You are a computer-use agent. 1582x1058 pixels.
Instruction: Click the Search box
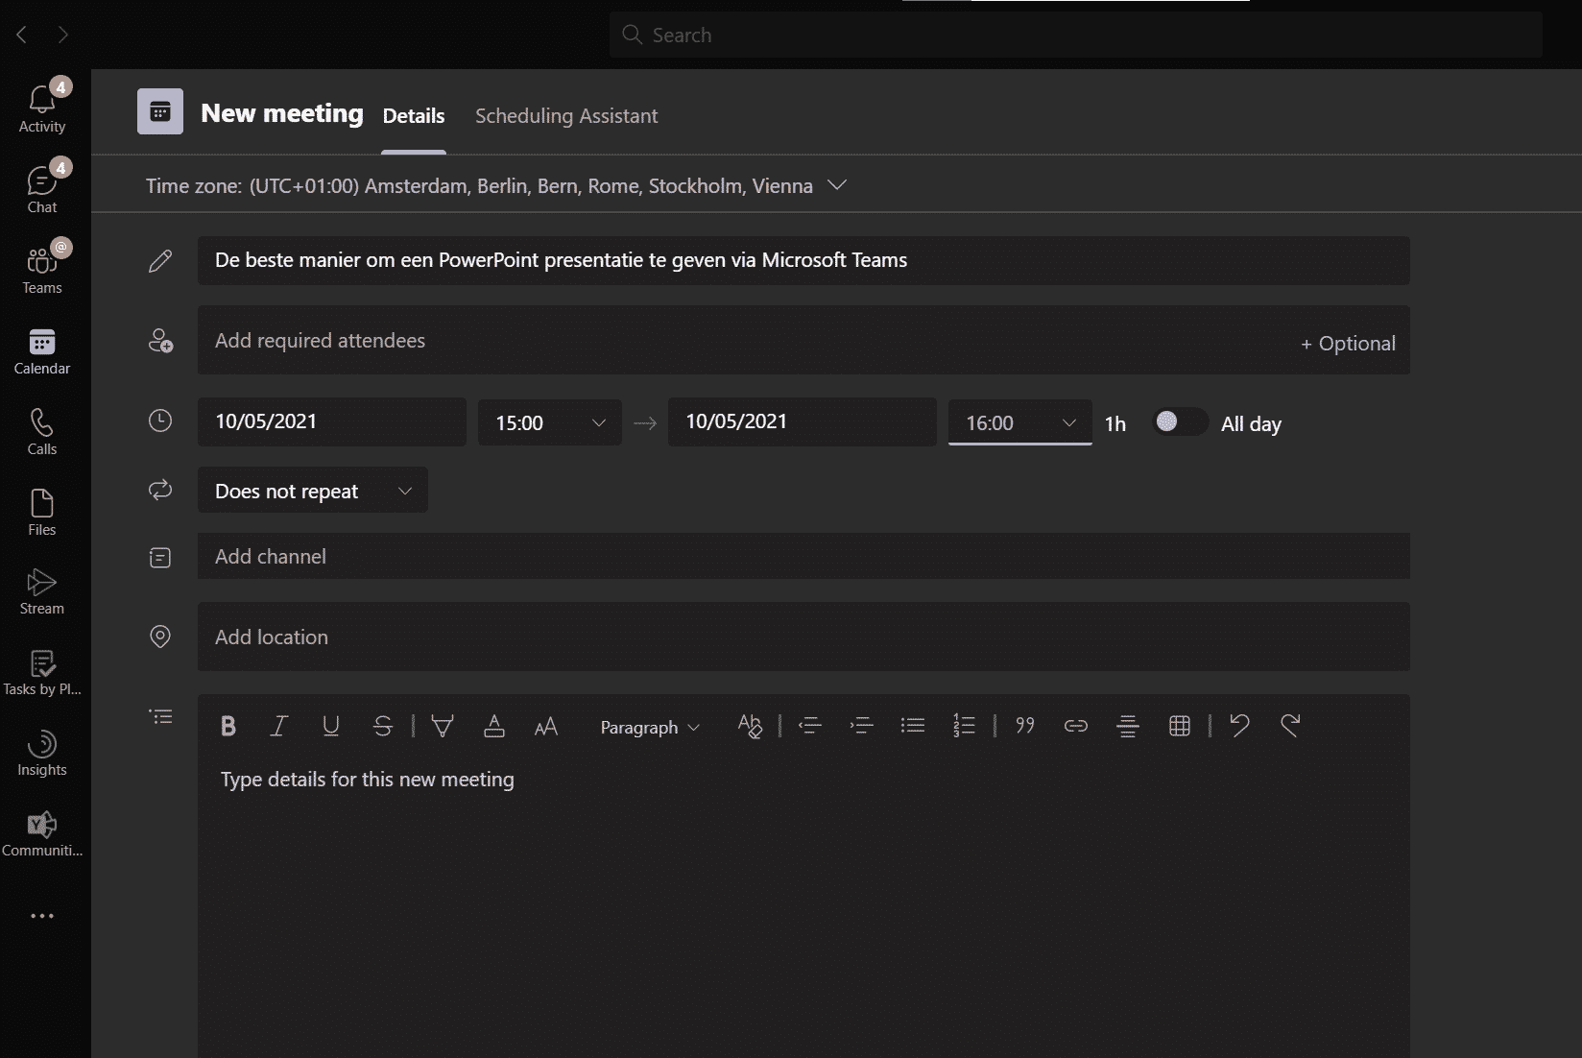pyautogui.click(x=1076, y=35)
